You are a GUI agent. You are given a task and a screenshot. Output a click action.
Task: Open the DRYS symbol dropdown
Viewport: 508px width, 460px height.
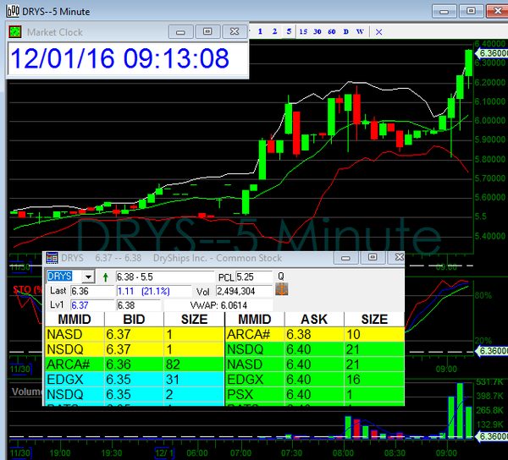[88, 277]
